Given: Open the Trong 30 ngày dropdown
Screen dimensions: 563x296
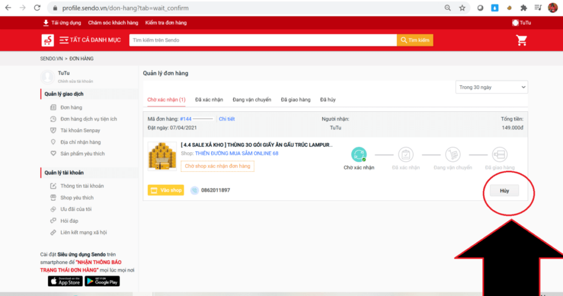Looking at the screenshot, I should coord(492,87).
